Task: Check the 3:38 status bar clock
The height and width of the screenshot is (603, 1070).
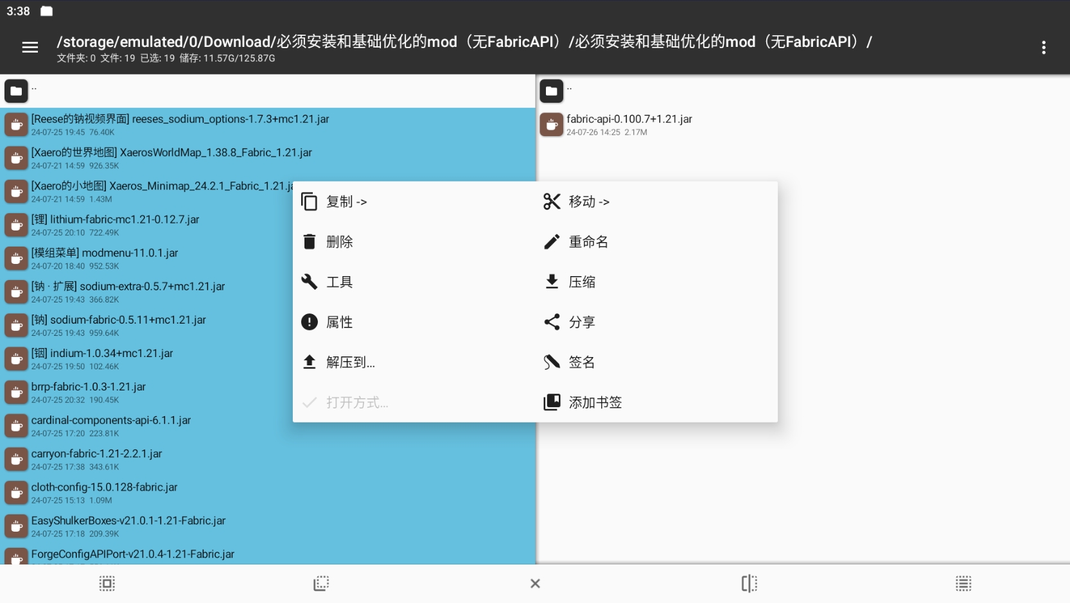Action: tap(18, 11)
